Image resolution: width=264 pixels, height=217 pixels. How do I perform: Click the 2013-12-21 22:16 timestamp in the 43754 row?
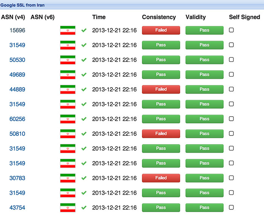114,208
